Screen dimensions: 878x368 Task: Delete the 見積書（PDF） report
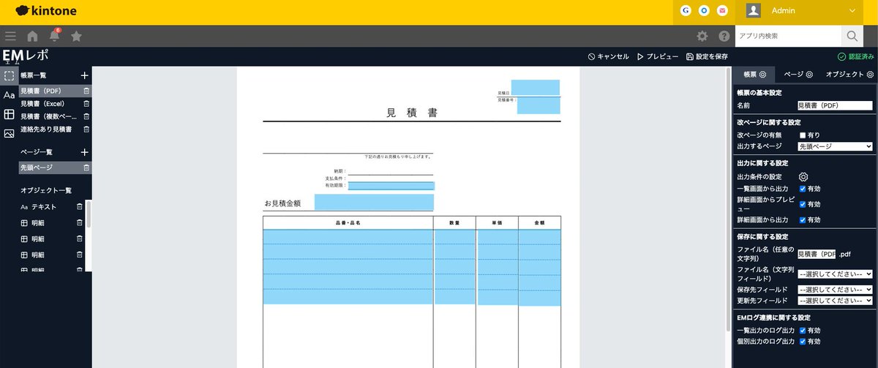point(86,91)
